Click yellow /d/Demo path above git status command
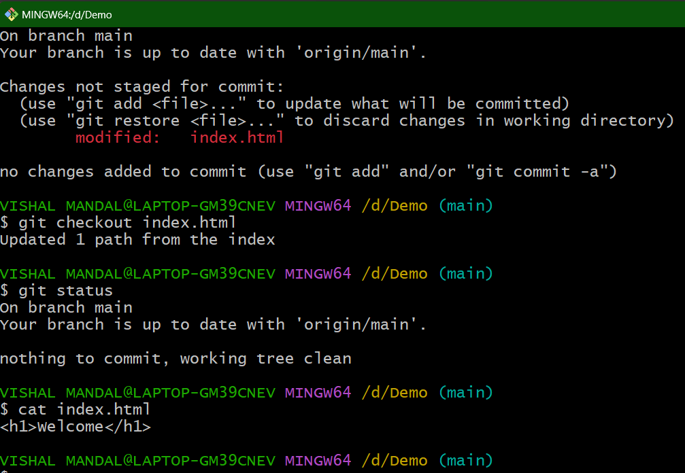Viewport: 685px width, 473px height. [395, 274]
